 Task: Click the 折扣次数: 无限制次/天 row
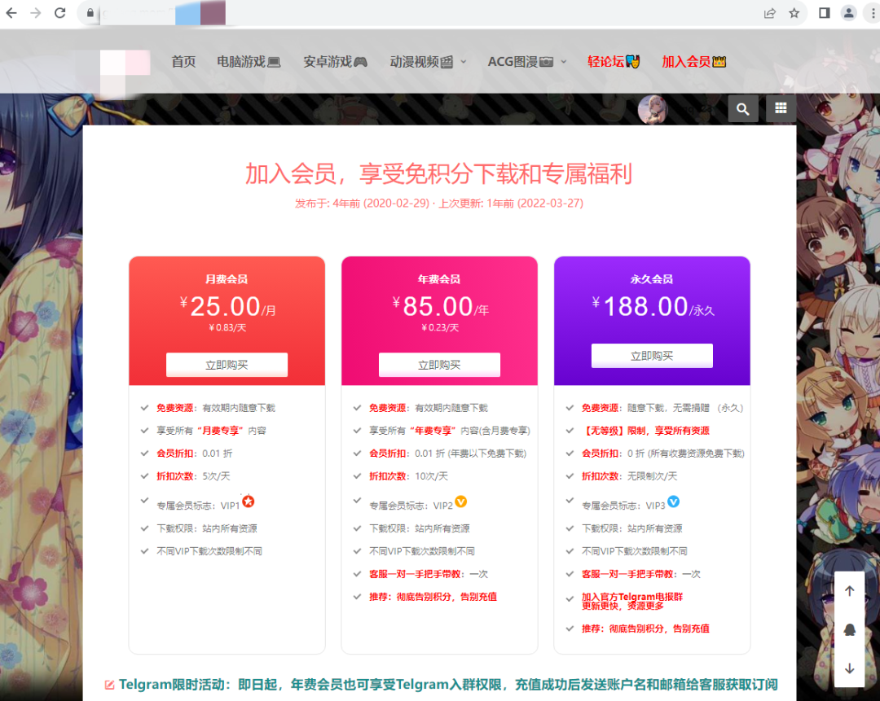coord(630,476)
